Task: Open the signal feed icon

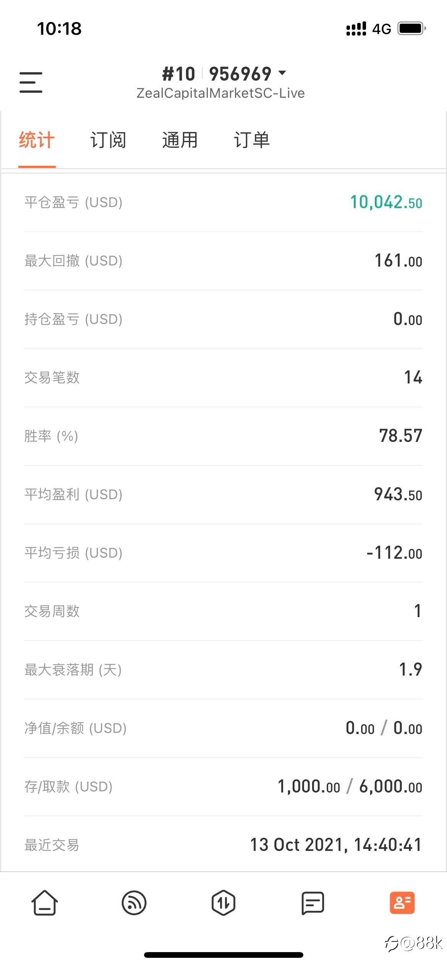Action: click(x=134, y=903)
